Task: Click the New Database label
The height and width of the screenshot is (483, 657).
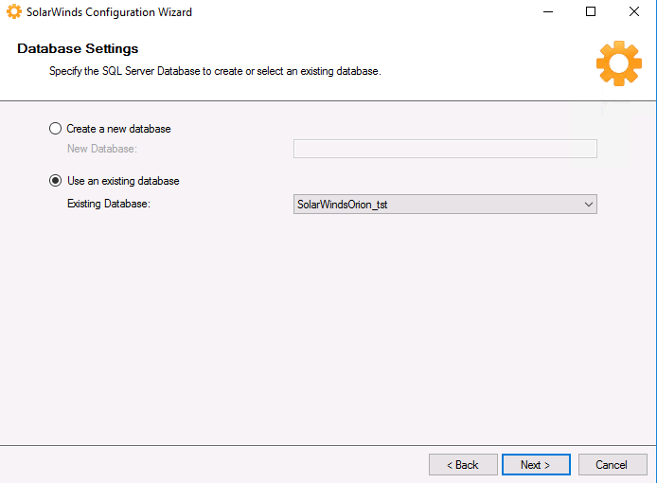Action: tap(102, 149)
